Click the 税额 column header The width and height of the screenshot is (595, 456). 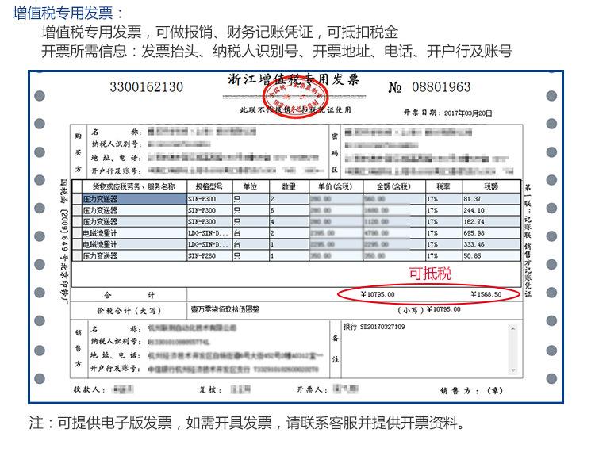(491, 186)
